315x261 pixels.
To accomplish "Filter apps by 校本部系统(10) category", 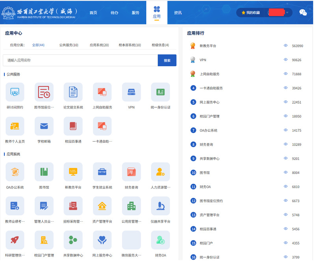I will coord(130,45).
